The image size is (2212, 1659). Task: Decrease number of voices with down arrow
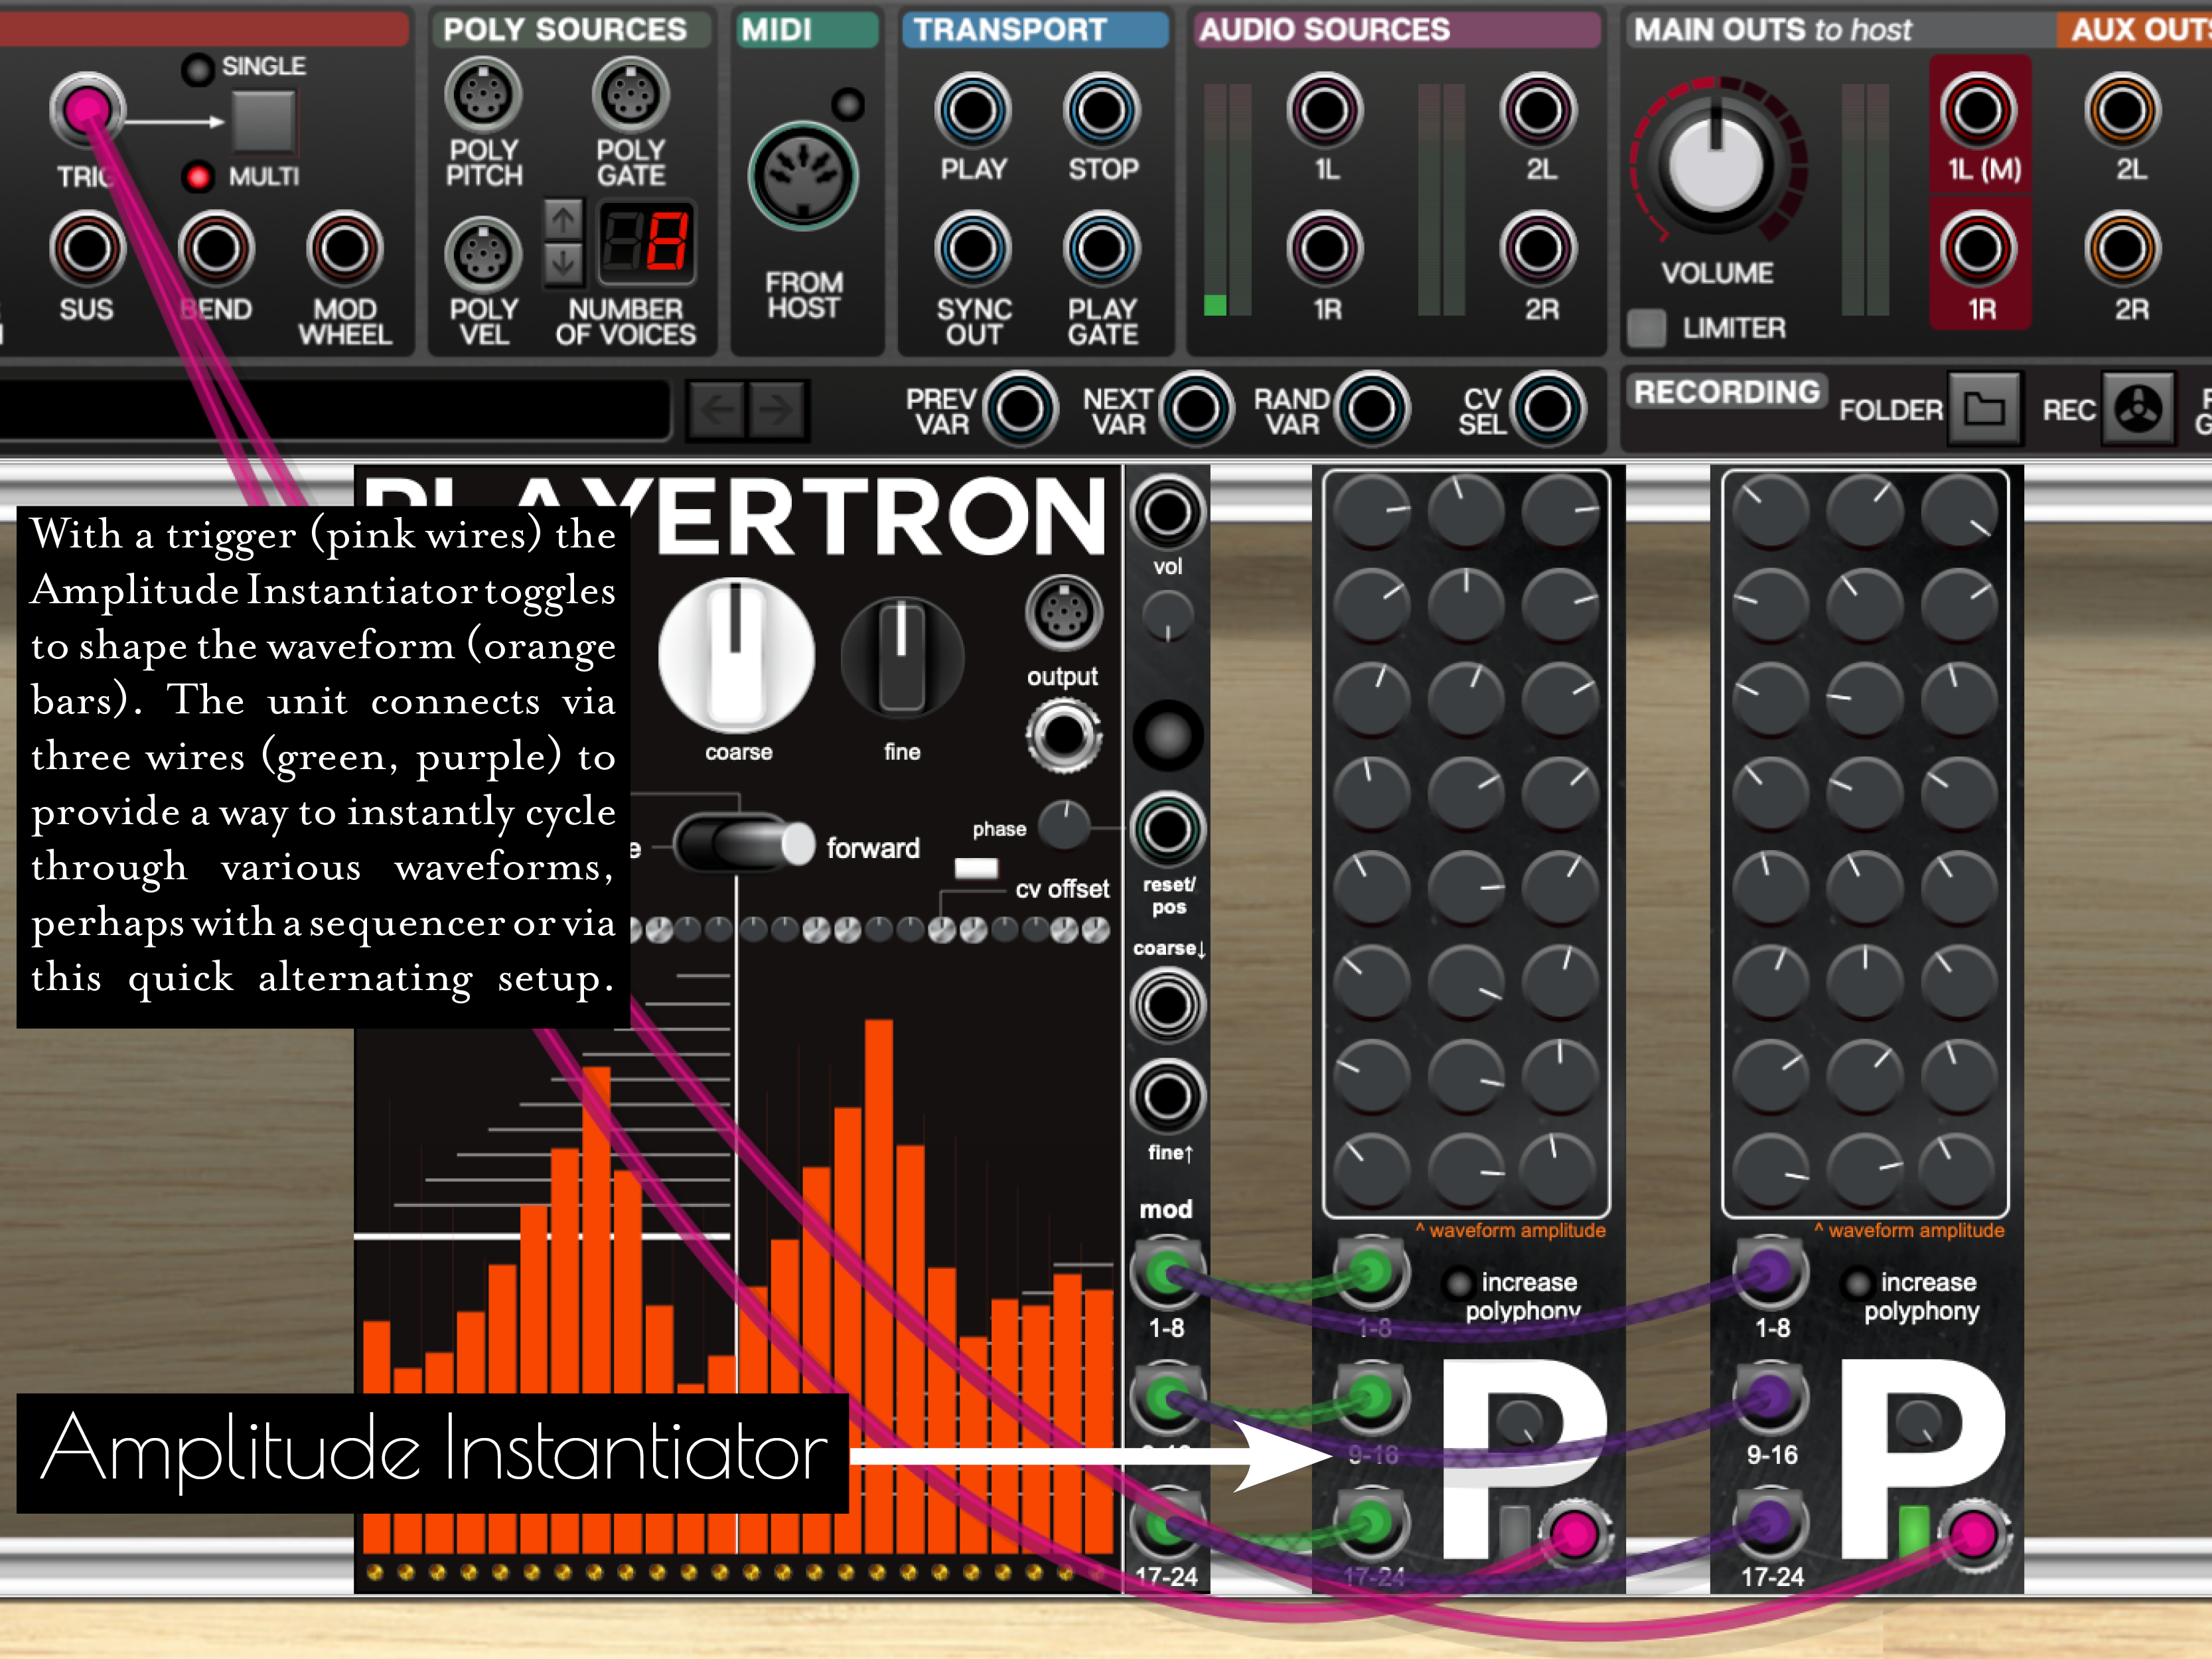[563, 263]
